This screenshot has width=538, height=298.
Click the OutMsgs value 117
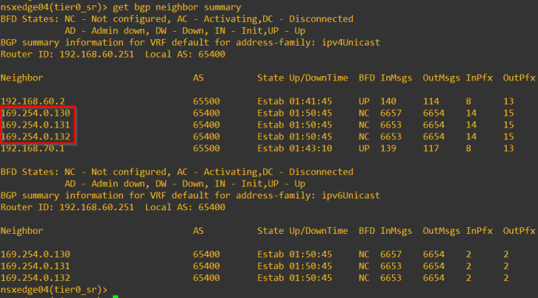(x=431, y=148)
